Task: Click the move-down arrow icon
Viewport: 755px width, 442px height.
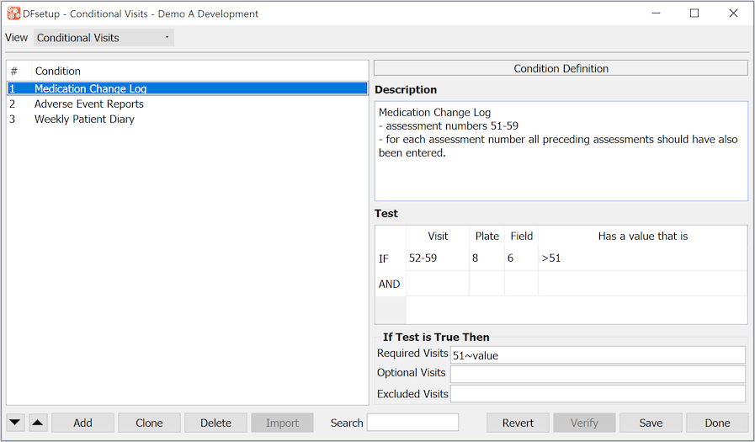Action: [16, 423]
